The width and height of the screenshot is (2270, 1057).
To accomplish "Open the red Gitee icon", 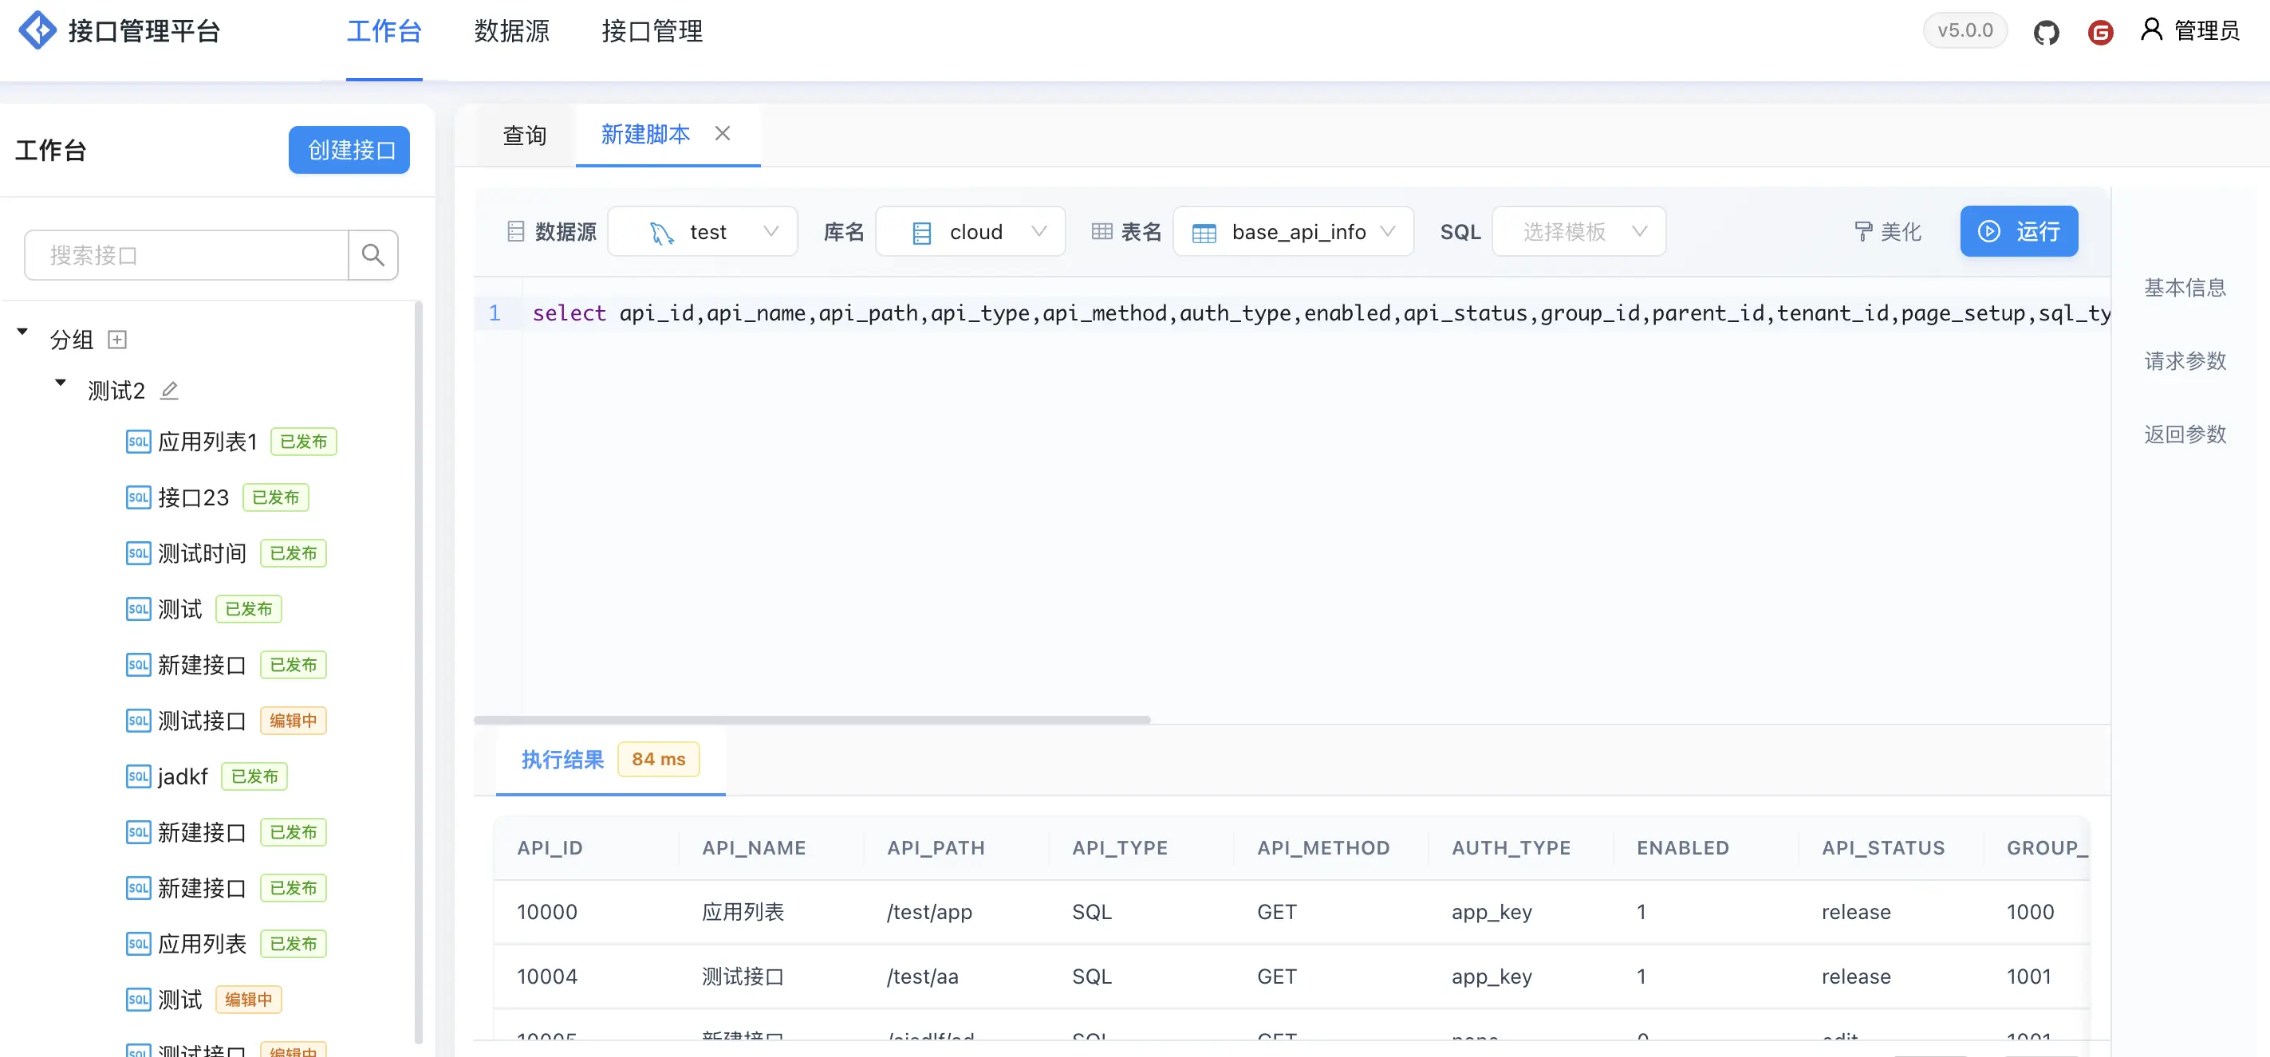I will coord(2100,33).
